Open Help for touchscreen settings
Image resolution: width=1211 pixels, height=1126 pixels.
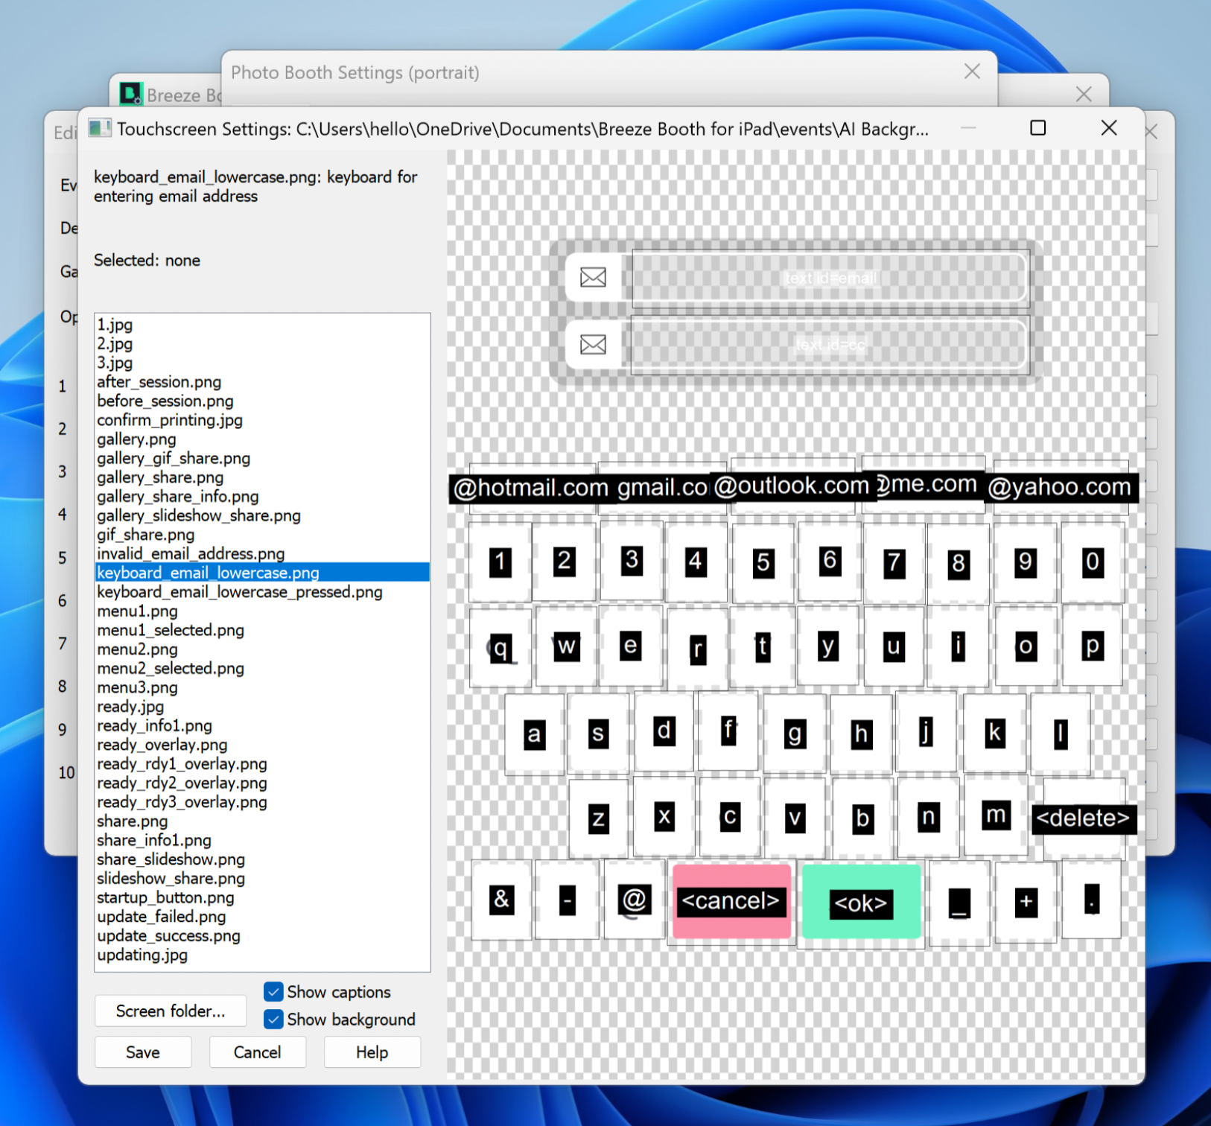coord(372,1052)
